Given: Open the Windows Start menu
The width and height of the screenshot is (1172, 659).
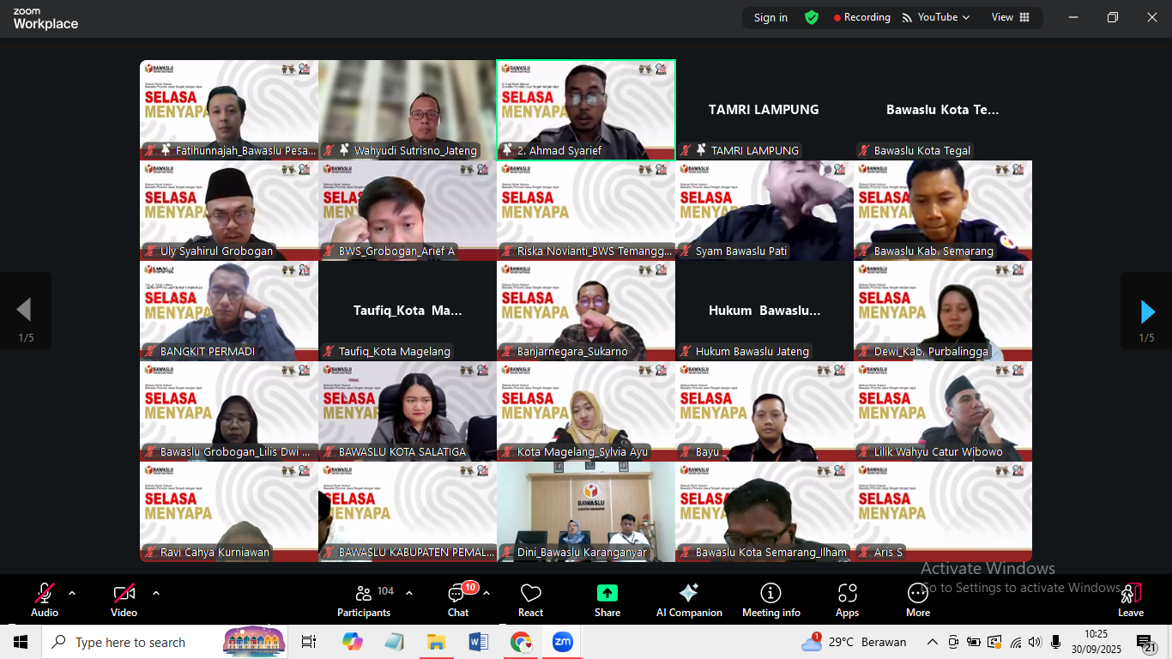Looking at the screenshot, I should click(18, 642).
